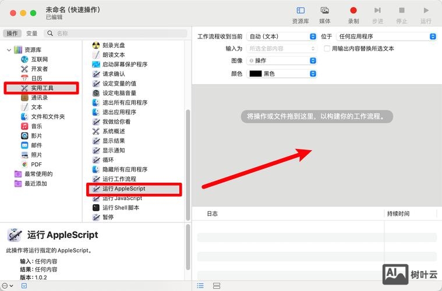Select the 启动屏幕保护程序 action

tap(120, 64)
